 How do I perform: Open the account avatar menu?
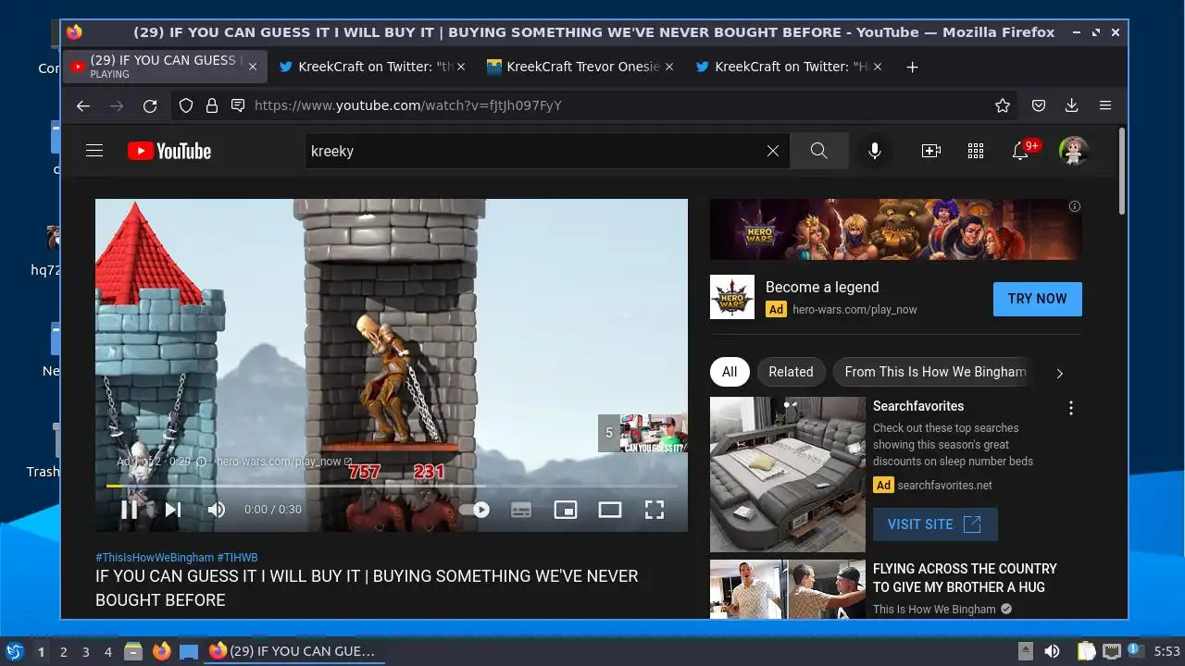[x=1074, y=151]
